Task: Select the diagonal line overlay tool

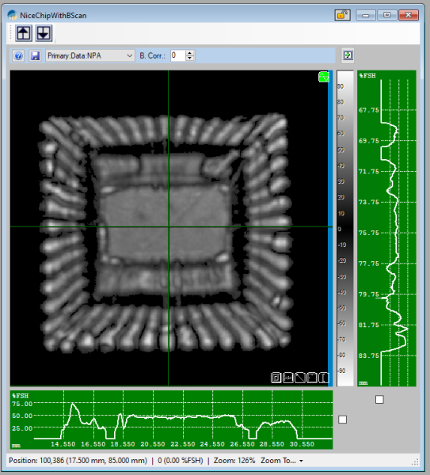Action: [299, 378]
